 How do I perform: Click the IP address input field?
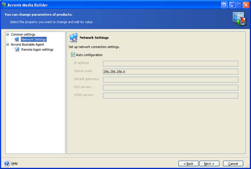pyautogui.click(x=170, y=64)
